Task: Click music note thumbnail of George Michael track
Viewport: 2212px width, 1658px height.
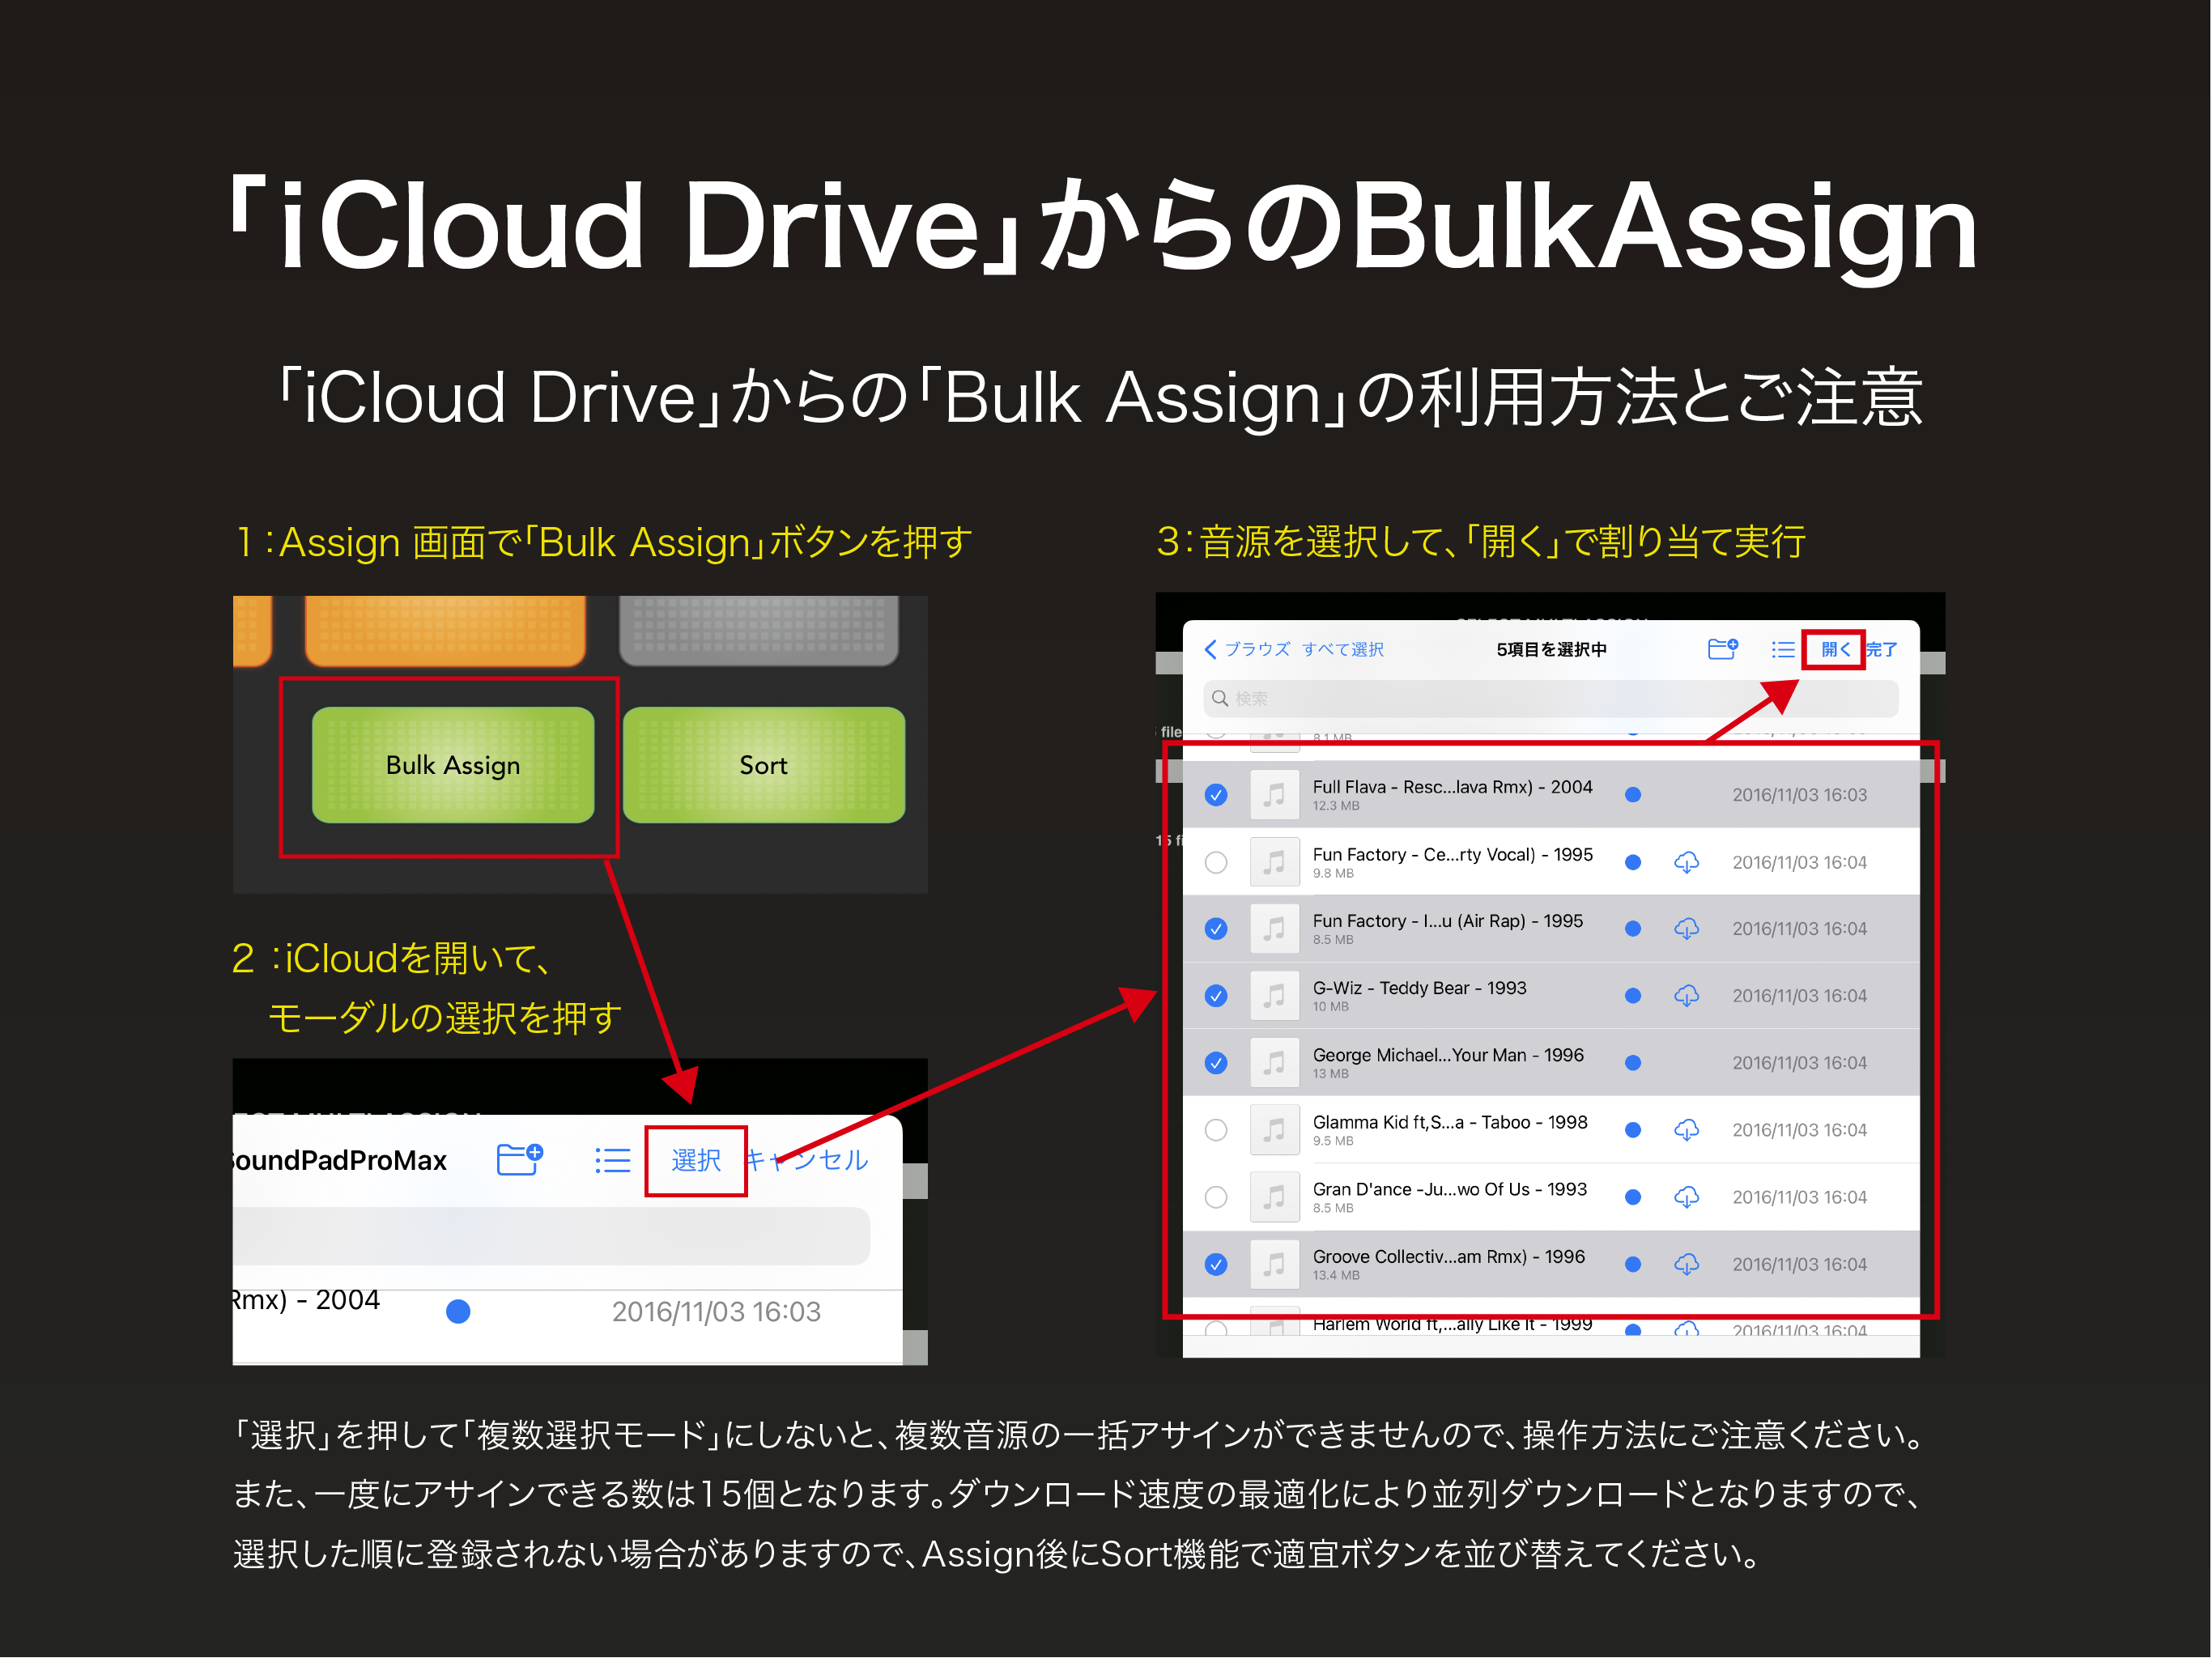Action: pos(1274,1062)
